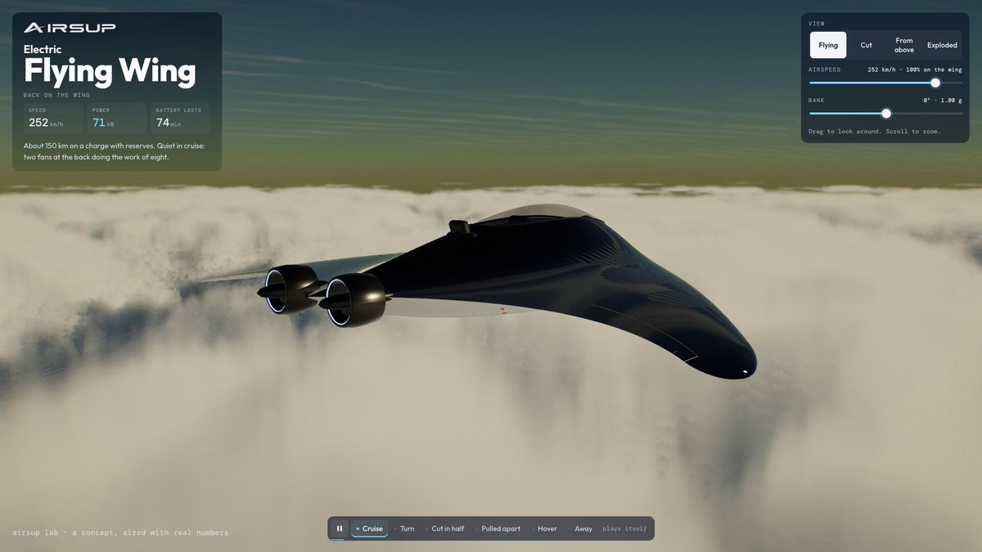Switch to the Cut view
Image resolution: width=982 pixels, height=552 pixels.
pyautogui.click(x=866, y=45)
